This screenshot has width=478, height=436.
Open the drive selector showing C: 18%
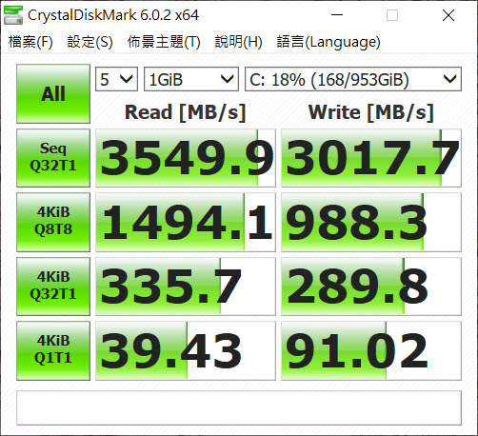353,79
